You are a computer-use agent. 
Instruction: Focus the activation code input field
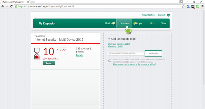pyautogui.click(x=126, y=53)
